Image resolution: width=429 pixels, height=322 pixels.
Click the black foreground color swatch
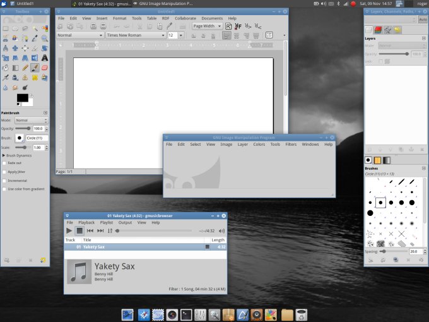[x=21, y=97]
